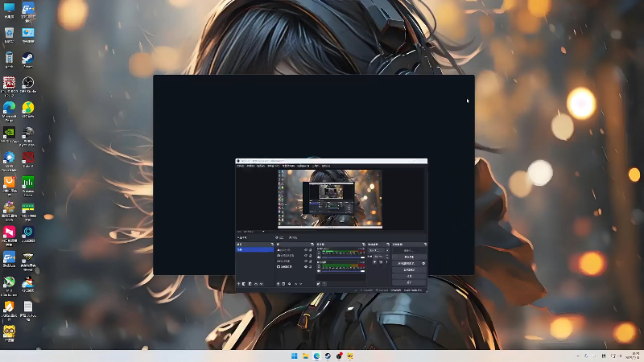Viewport: 644px width, 362px height.
Task: Mute the second audio mixer channel
Action: coord(319,271)
